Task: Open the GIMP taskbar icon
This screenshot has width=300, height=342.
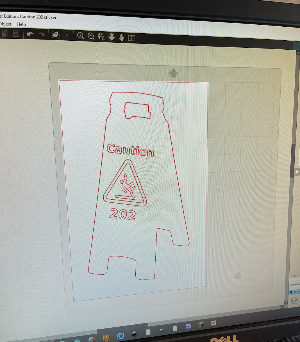Action: [x=162, y=330]
